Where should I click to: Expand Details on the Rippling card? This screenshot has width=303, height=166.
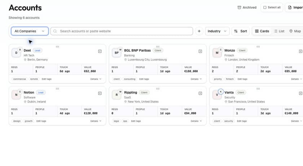click(196, 121)
